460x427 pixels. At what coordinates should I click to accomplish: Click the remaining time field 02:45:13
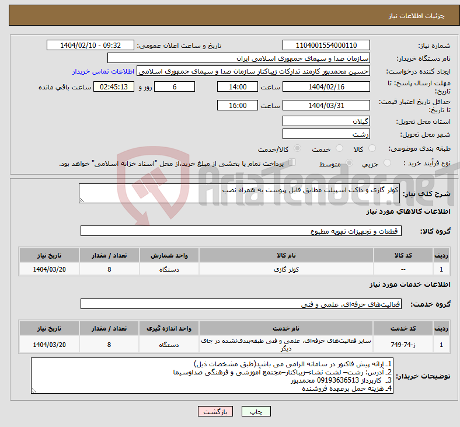(x=114, y=86)
